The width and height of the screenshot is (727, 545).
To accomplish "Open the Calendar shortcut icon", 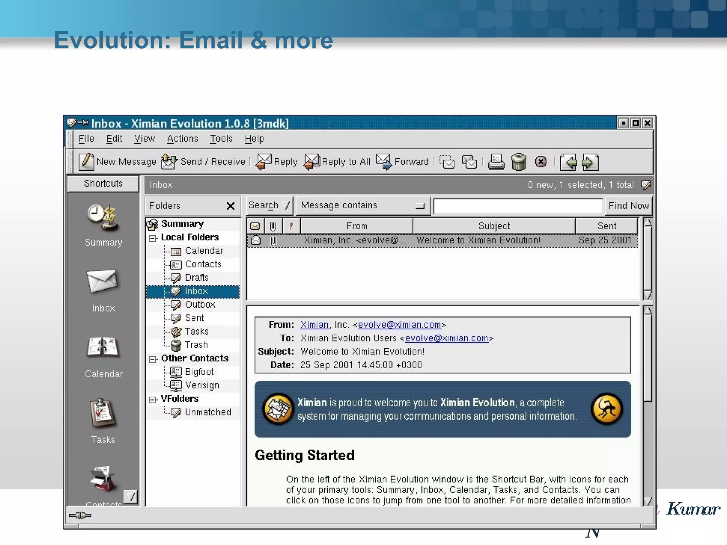I will click(x=103, y=347).
